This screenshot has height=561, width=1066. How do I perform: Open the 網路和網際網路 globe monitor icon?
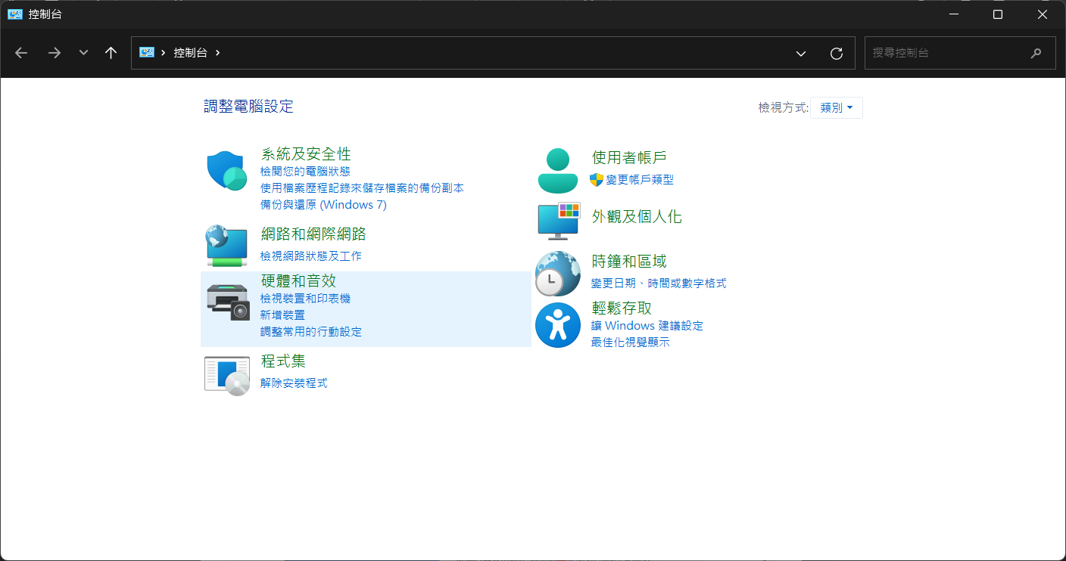coord(227,245)
